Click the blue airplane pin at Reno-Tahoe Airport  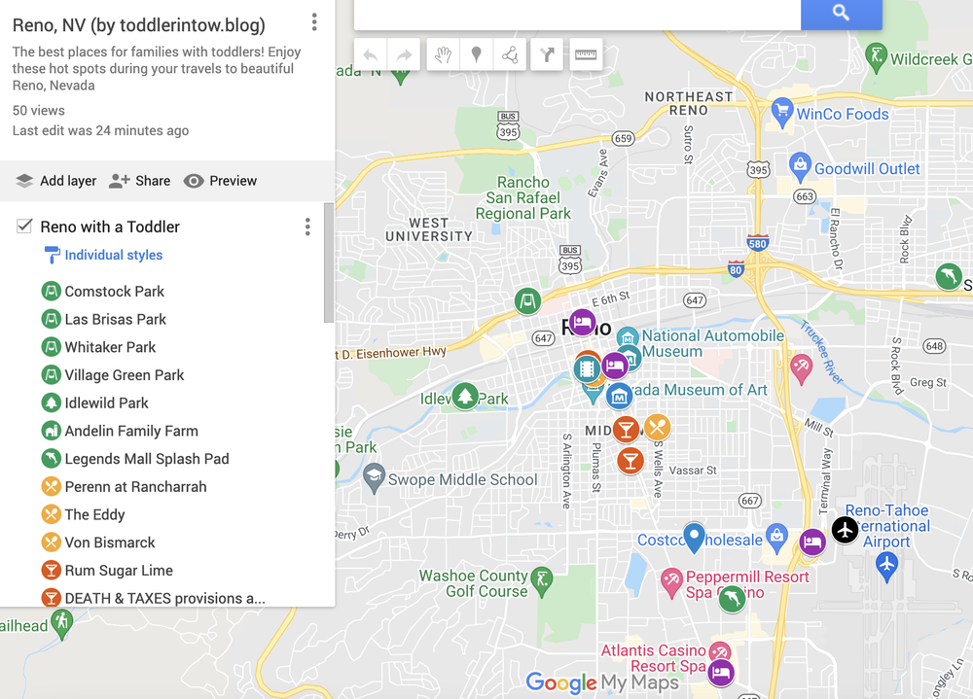tap(886, 566)
